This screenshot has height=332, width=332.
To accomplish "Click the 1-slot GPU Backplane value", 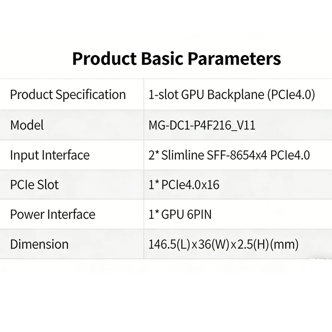I will coord(231,95).
